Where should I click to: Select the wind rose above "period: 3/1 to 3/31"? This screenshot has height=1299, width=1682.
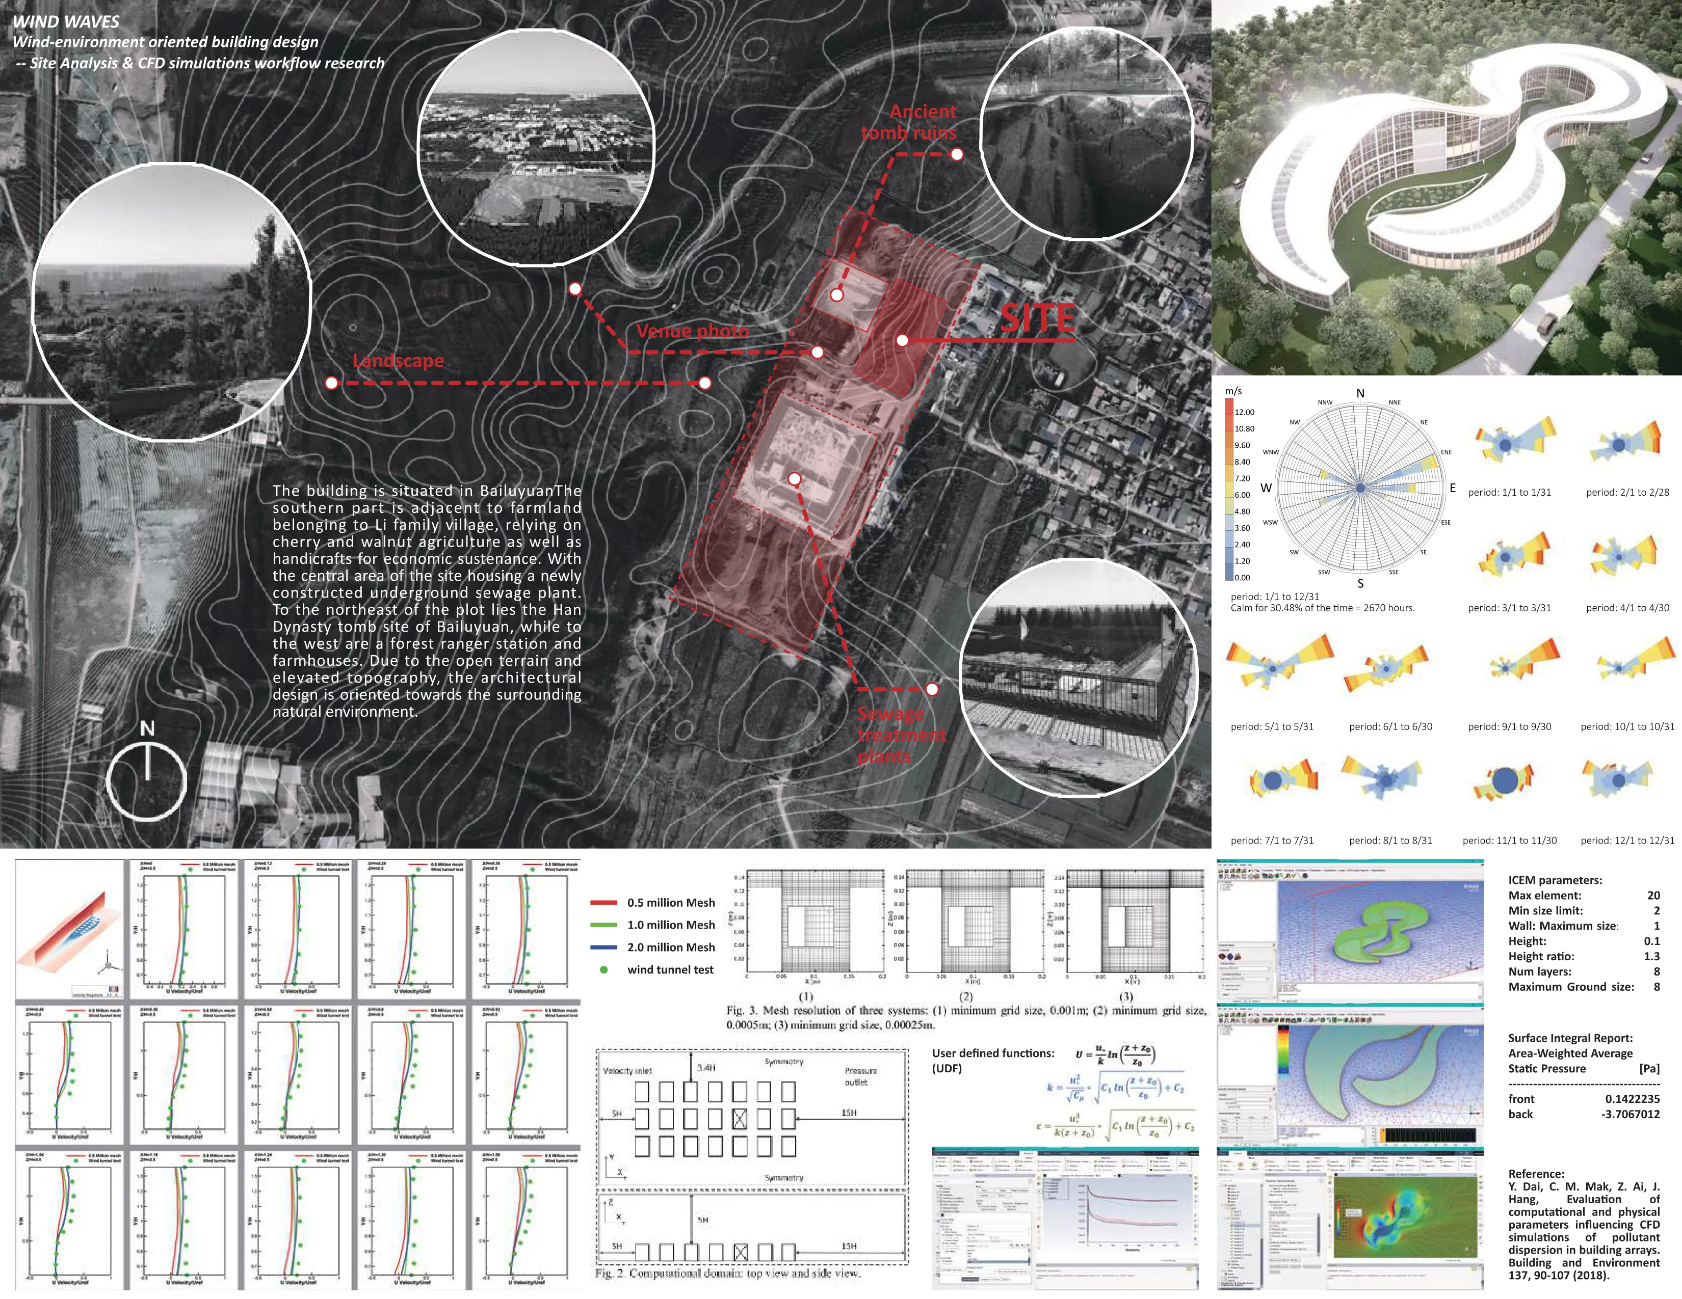pos(1513,556)
